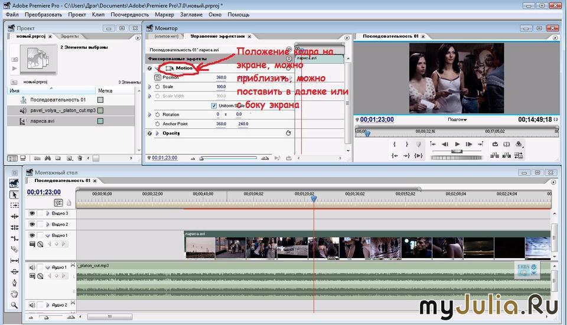
Task: Open the Маркер menu
Action: 164,14
